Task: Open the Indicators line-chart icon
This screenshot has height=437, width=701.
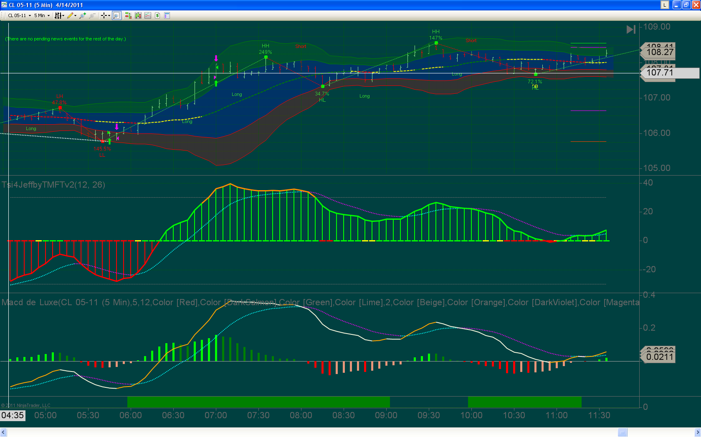Action: [x=148, y=15]
